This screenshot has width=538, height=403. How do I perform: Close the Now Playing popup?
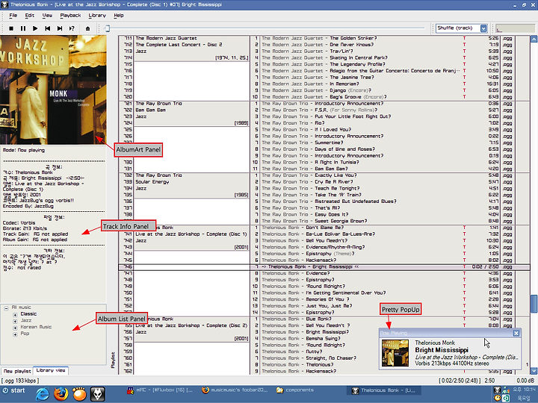click(516, 333)
